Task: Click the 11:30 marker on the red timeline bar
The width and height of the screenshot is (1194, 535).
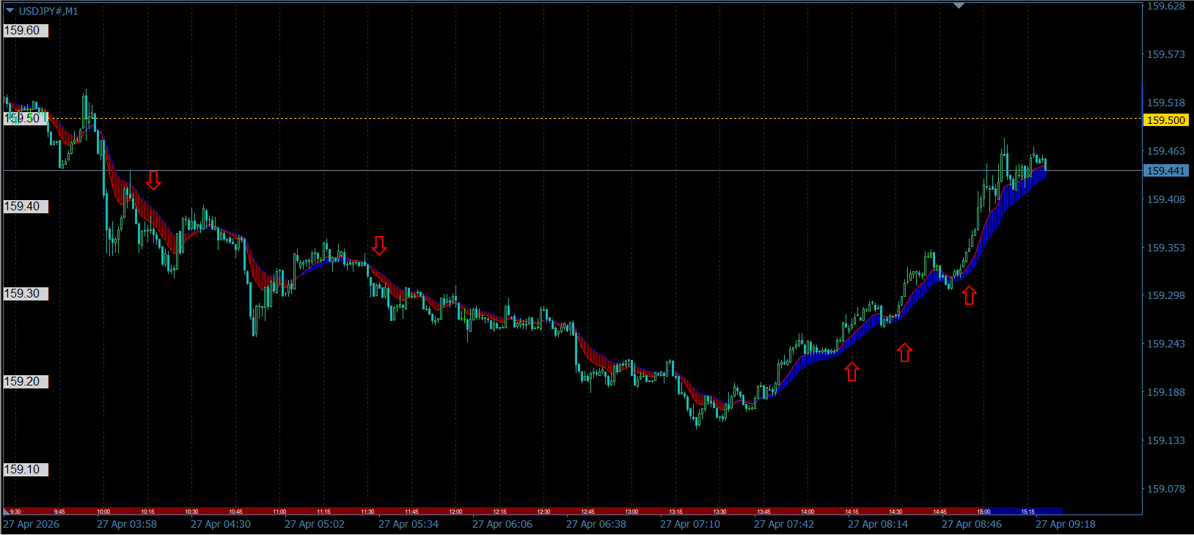Action: click(367, 512)
